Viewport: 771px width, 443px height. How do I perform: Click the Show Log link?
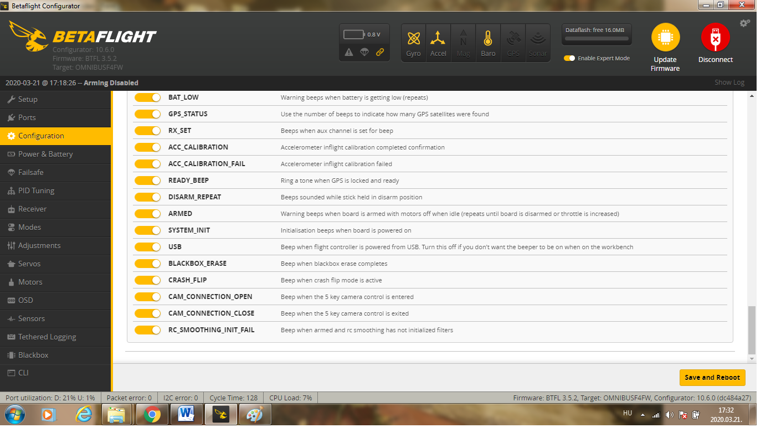pos(729,83)
